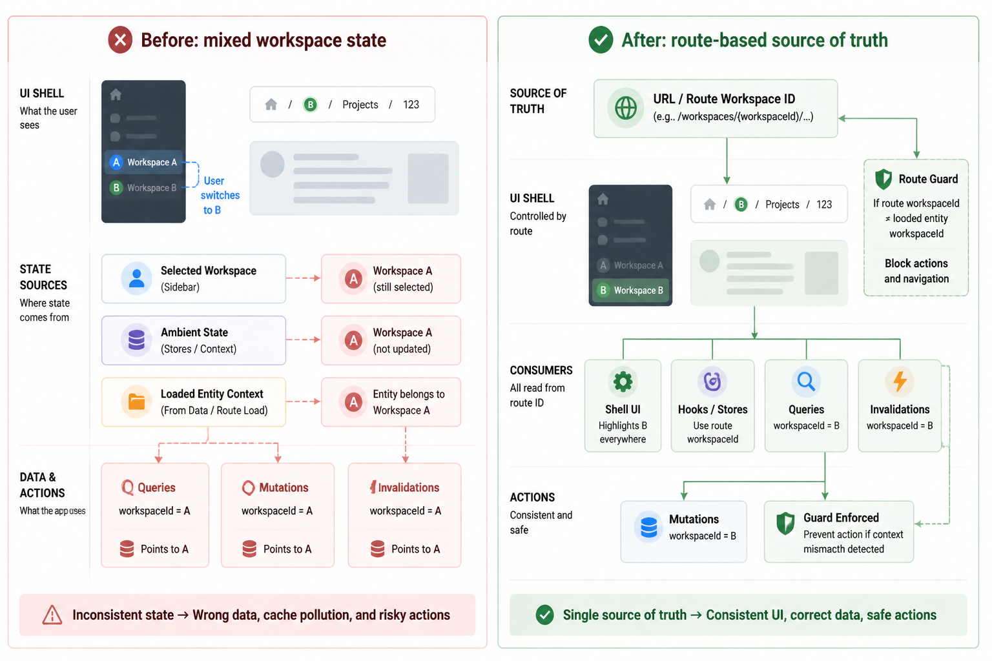Click A badge on Workspace A still selected card

click(353, 279)
